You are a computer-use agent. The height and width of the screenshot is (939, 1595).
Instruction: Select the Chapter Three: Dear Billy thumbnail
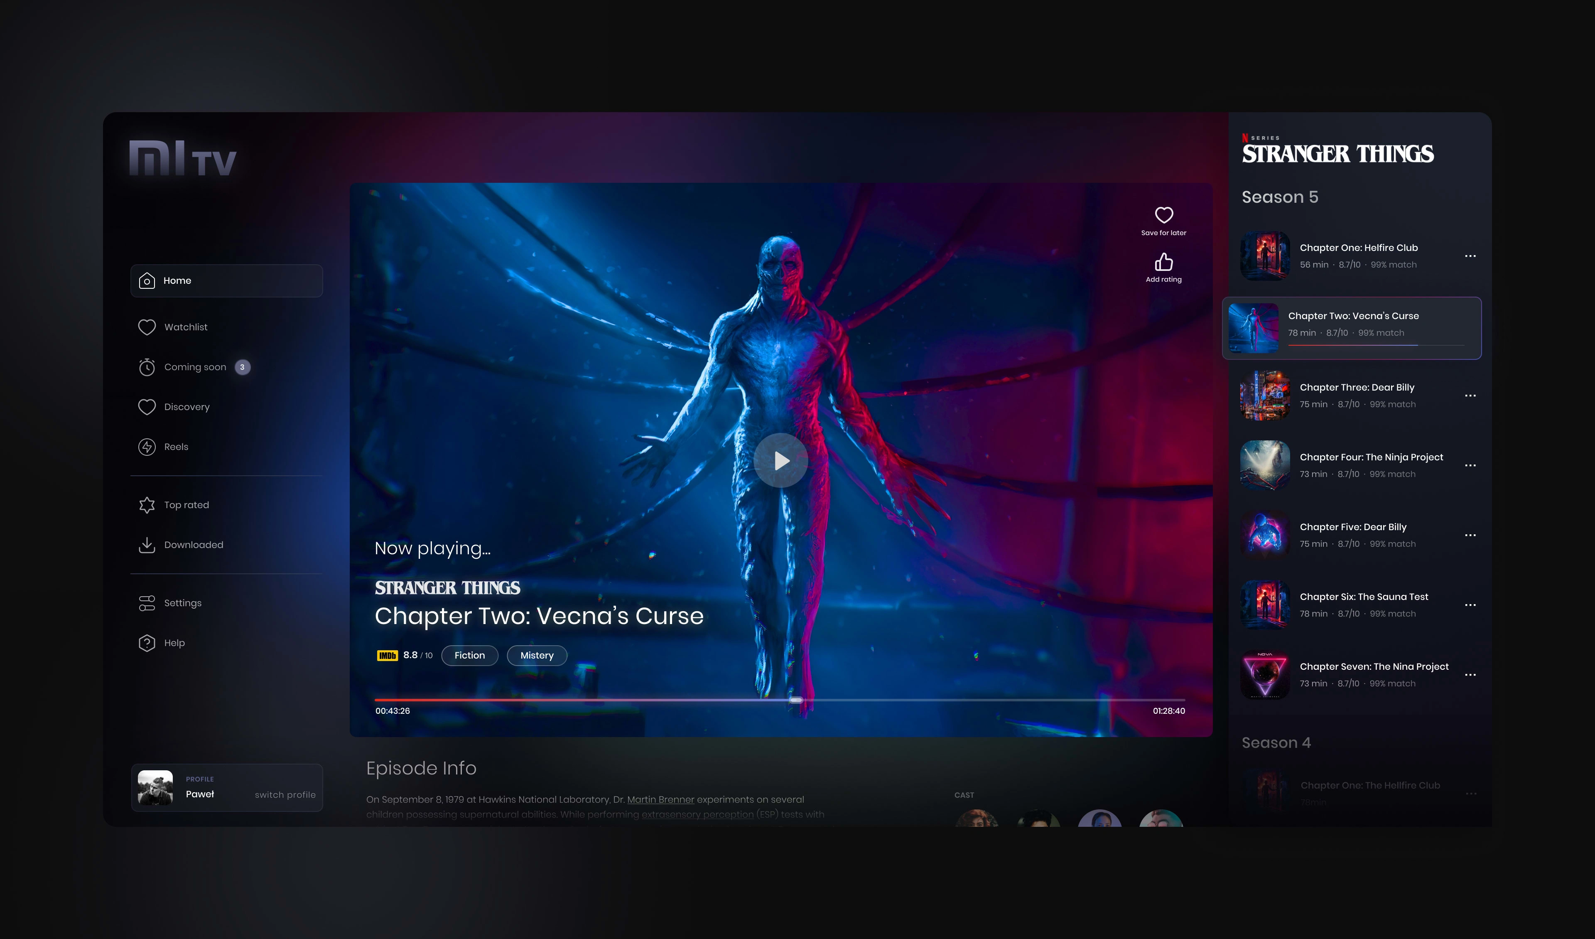1265,396
